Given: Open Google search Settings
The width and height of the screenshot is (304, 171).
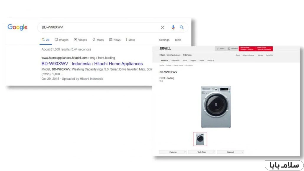Looking at the screenshot, I should click(x=164, y=40).
